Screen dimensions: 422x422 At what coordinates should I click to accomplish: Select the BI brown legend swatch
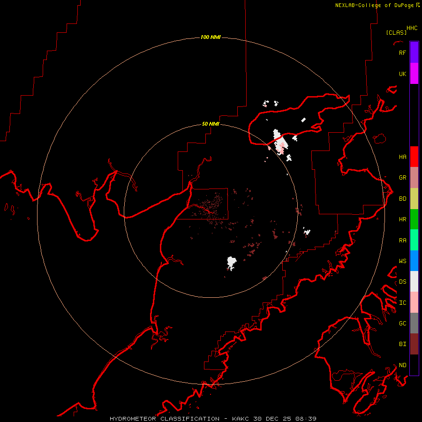coord(414,344)
